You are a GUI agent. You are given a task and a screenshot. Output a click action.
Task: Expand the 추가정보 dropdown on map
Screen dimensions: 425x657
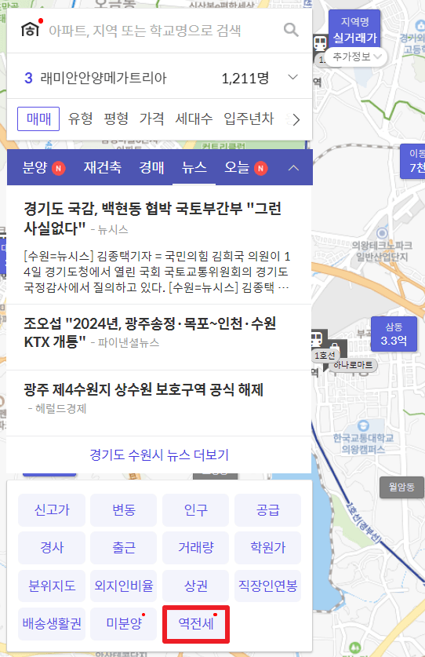pyautogui.click(x=357, y=57)
